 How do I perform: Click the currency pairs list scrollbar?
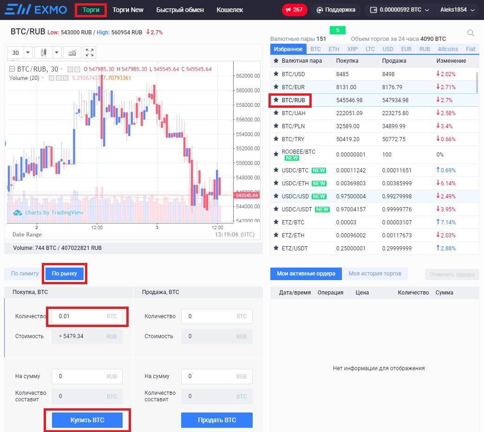477,82
